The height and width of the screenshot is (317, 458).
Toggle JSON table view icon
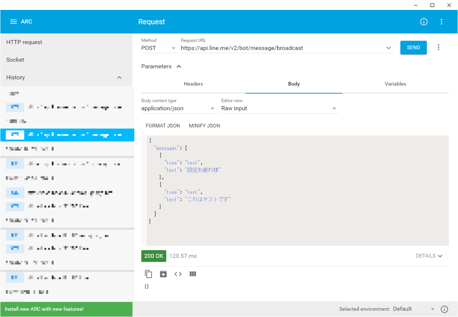tap(193, 274)
